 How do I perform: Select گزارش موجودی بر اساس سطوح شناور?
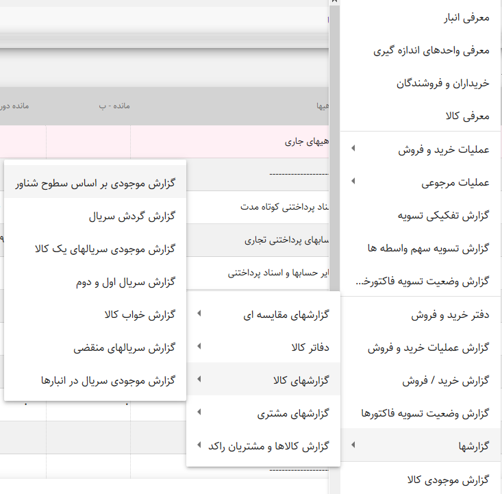(95, 183)
